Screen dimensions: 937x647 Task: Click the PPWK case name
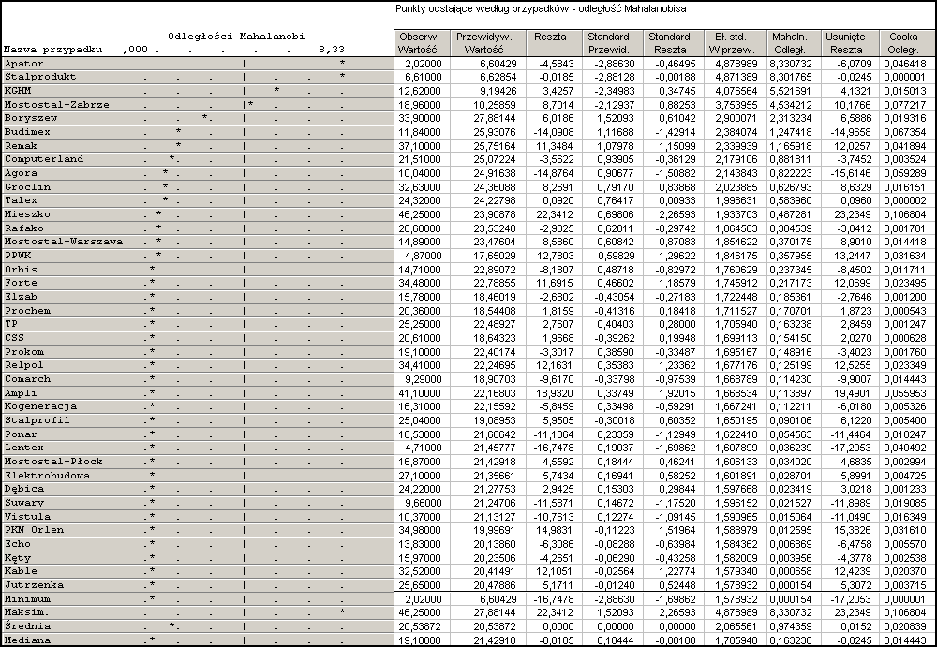tap(17, 255)
